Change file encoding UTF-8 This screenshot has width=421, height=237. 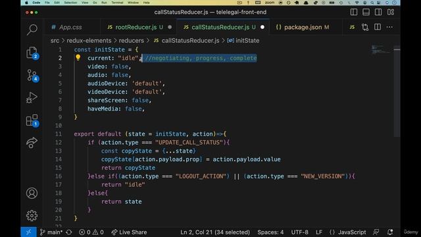point(300,232)
